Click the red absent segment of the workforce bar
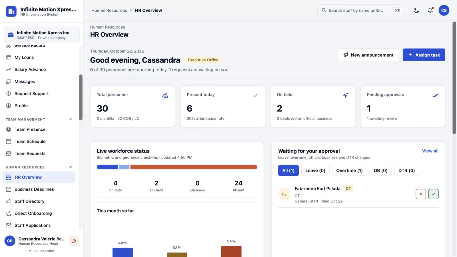 [194, 167]
